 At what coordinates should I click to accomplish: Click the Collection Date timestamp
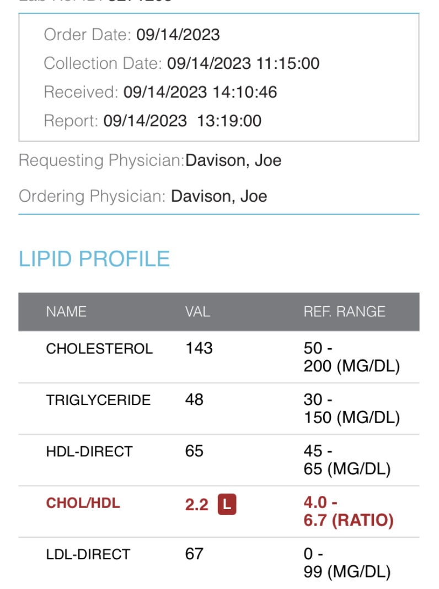click(x=243, y=63)
